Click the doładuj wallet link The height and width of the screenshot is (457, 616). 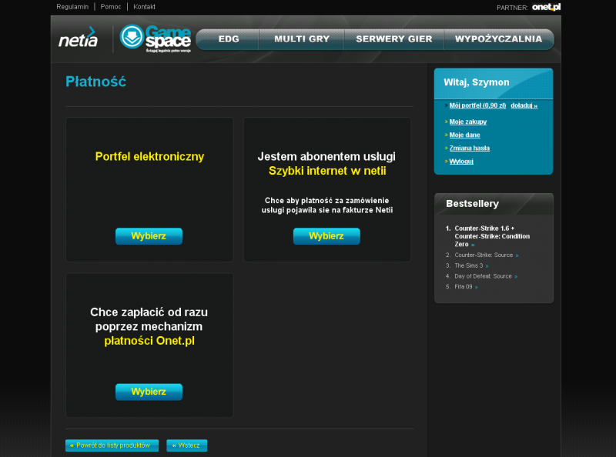(524, 105)
